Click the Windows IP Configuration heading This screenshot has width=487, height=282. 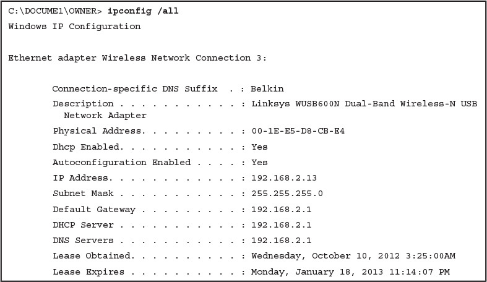[x=74, y=27]
